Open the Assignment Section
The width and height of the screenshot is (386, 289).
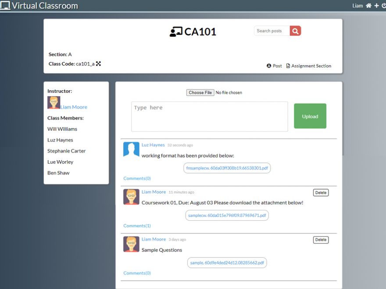[309, 66]
